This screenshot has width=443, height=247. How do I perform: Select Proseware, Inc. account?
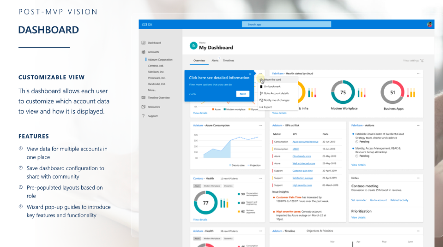pos(156,78)
